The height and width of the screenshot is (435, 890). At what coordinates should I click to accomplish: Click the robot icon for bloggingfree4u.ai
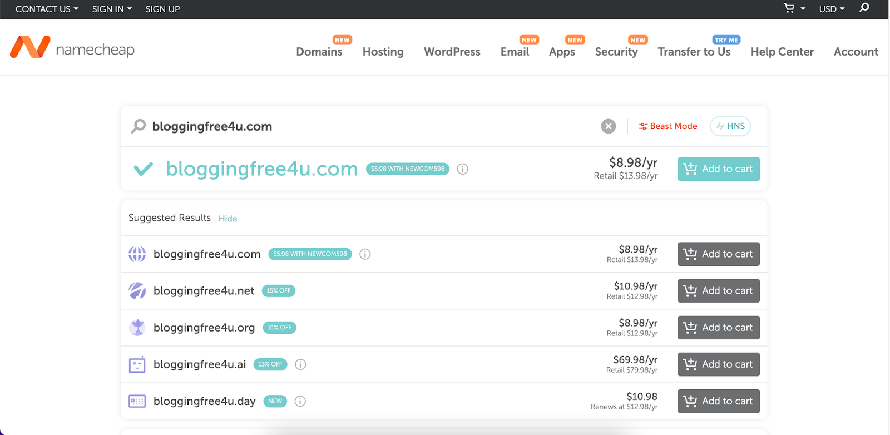click(x=137, y=364)
